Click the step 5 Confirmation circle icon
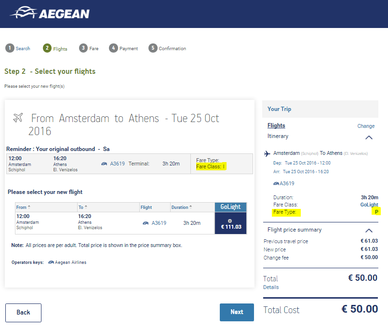The image size is (388, 330). [153, 48]
